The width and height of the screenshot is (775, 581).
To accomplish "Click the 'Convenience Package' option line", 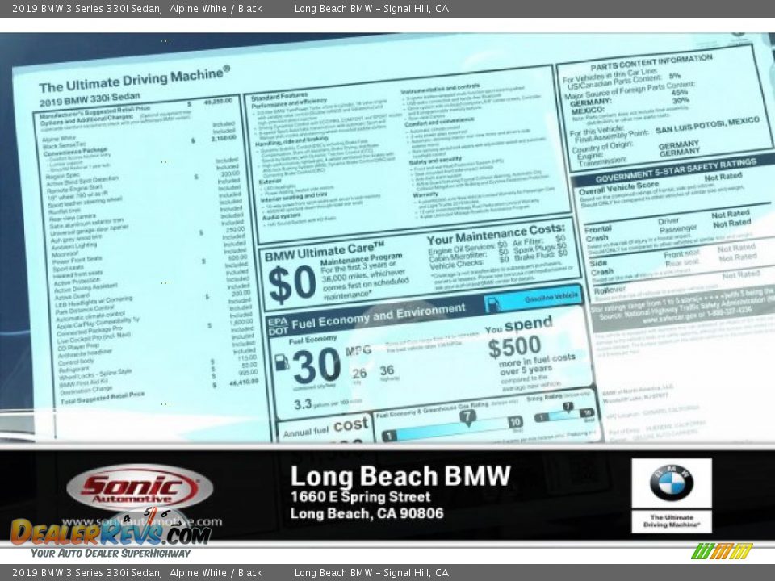I will point(76,151).
